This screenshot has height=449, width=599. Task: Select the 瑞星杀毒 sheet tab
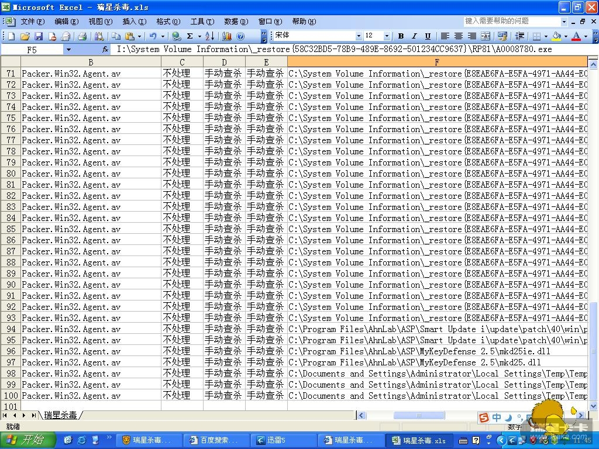pos(60,415)
